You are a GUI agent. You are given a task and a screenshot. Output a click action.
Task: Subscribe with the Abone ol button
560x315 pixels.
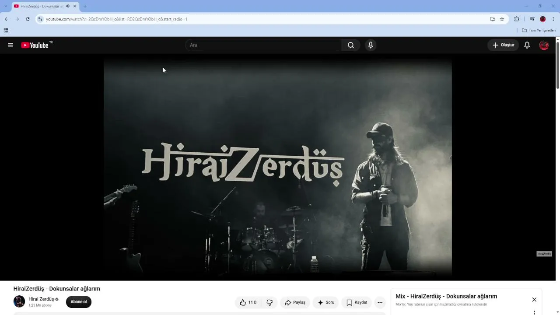[79, 302]
